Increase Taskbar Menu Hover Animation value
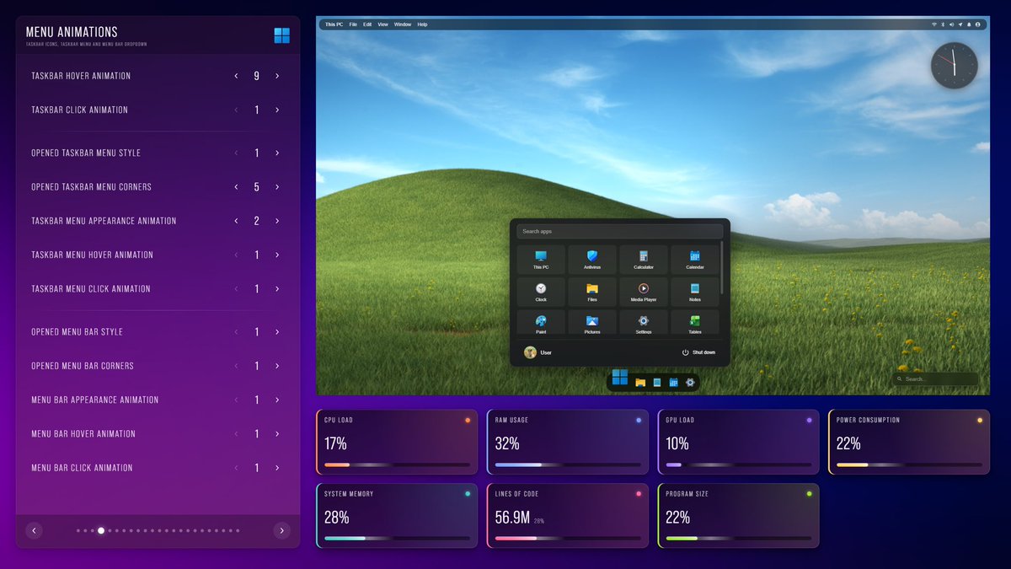This screenshot has height=569, width=1011. click(x=277, y=255)
